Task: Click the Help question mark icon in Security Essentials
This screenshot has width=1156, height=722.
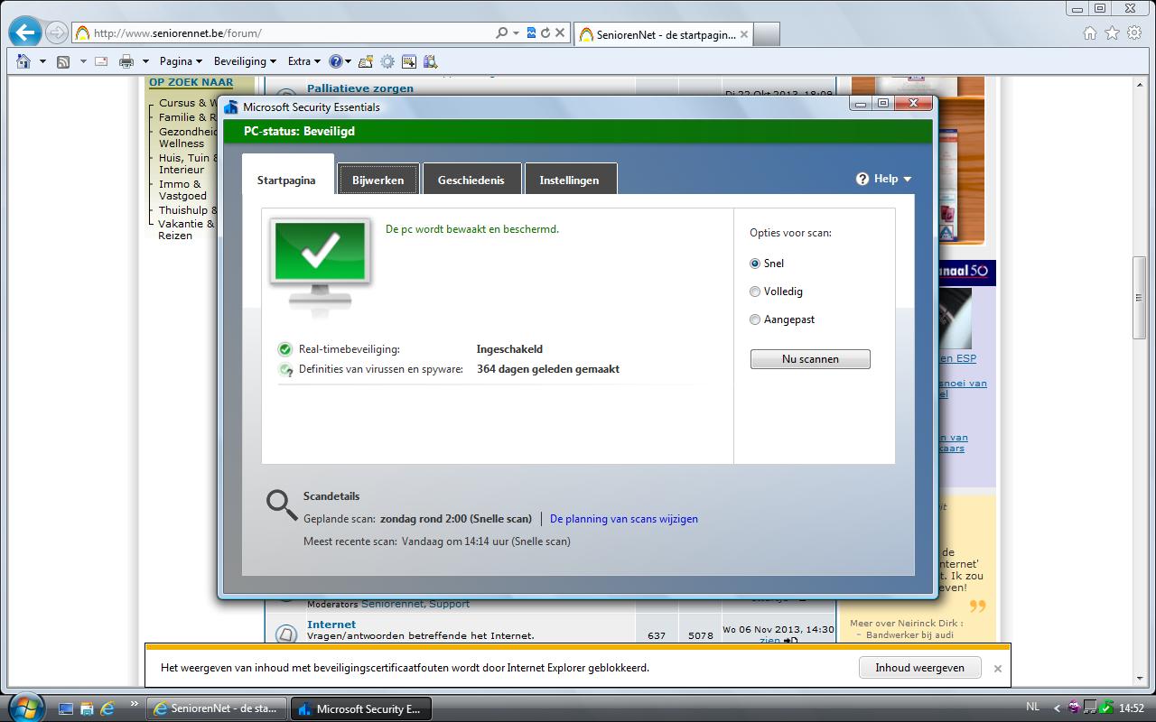Action: pyautogui.click(x=862, y=179)
